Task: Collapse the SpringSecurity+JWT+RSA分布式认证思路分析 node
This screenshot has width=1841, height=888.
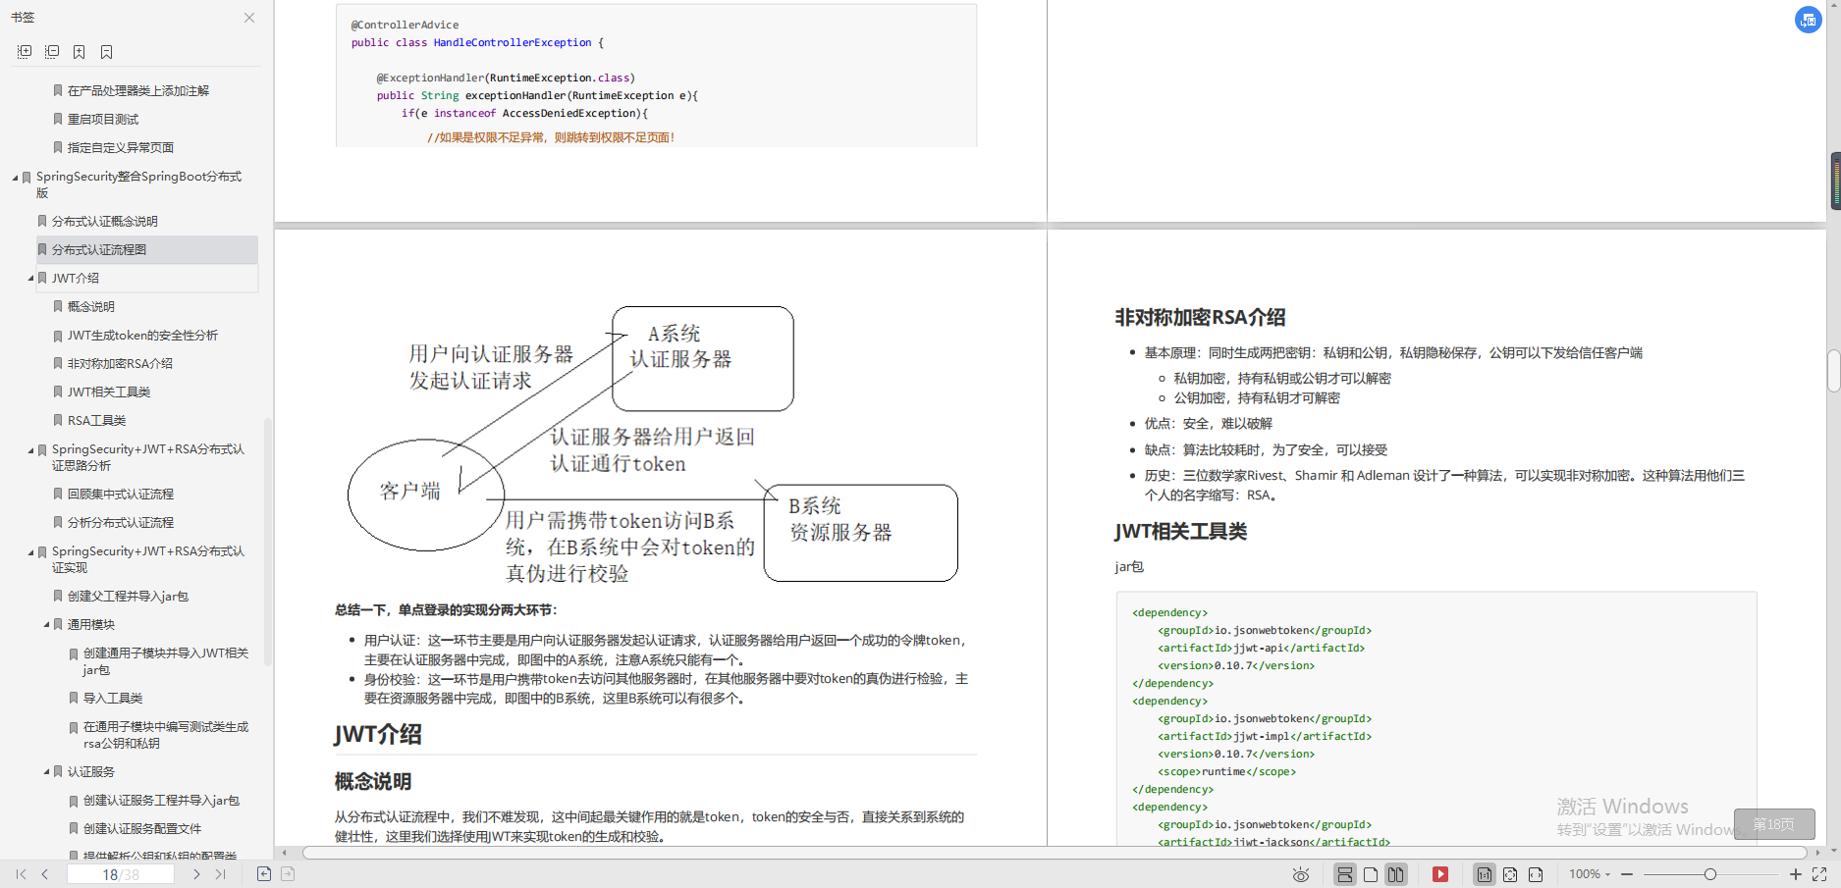Action: 30,450
